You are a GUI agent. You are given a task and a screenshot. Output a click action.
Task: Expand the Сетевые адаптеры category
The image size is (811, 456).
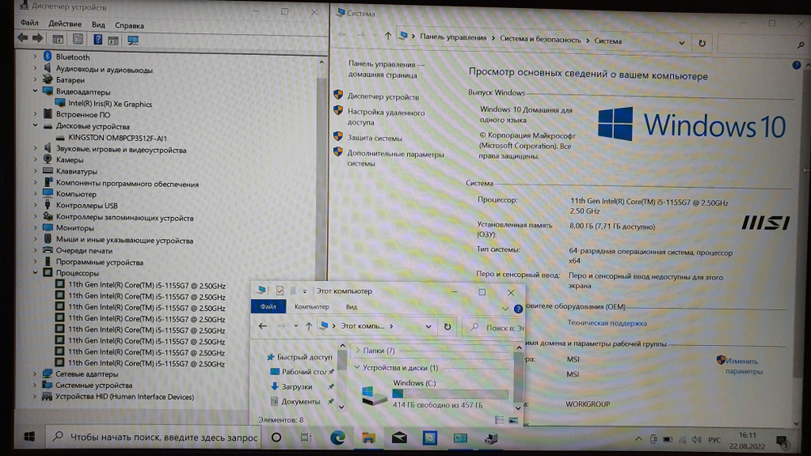35,373
